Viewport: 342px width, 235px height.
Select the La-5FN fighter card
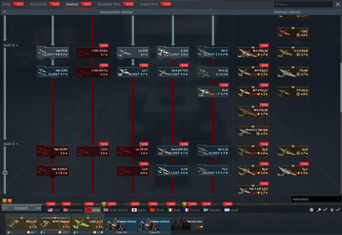pos(133,52)
